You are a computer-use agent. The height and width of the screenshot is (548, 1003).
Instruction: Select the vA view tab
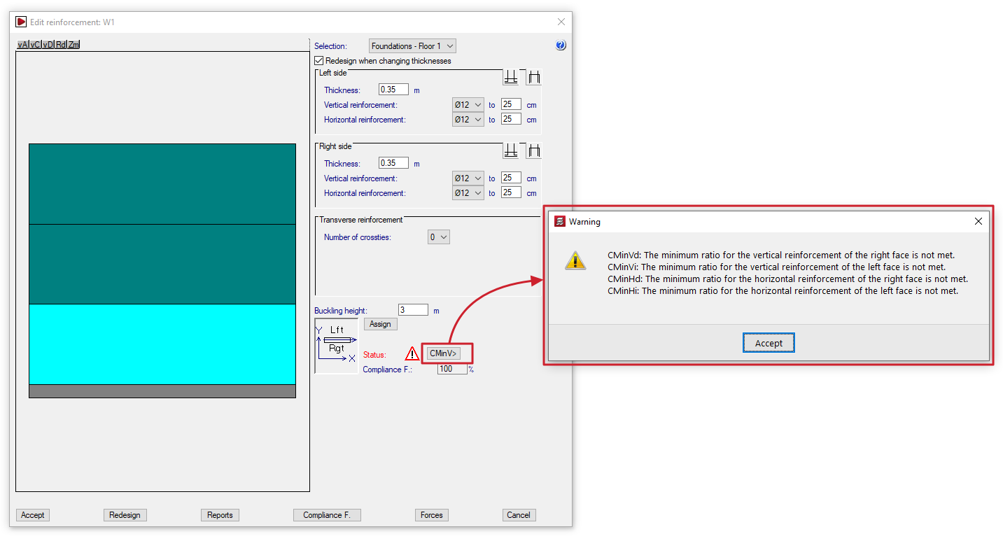click(23, 45)
